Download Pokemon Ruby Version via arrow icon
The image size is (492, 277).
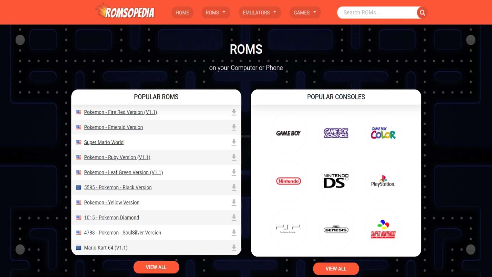[234, 157]
